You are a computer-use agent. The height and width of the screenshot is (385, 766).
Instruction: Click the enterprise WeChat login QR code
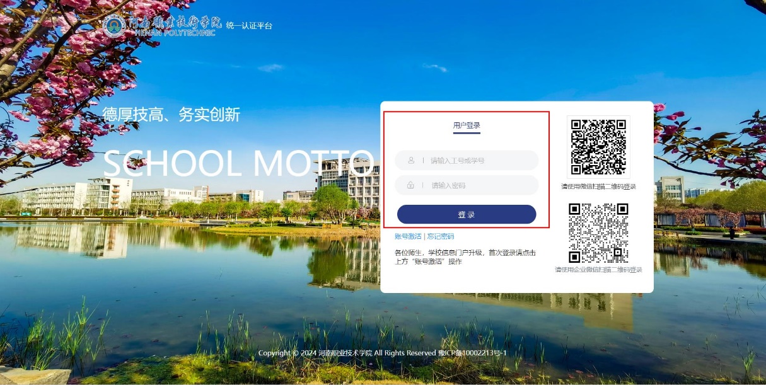pyautogui.click(x=598, y=233)
